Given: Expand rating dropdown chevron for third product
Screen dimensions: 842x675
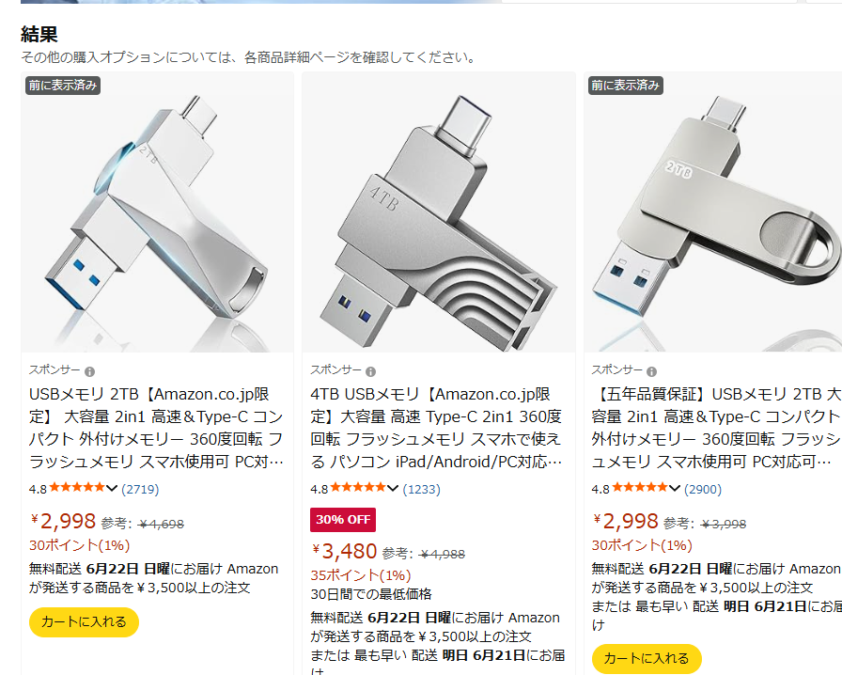Looking at the screenshot, I should pos(674,489).
